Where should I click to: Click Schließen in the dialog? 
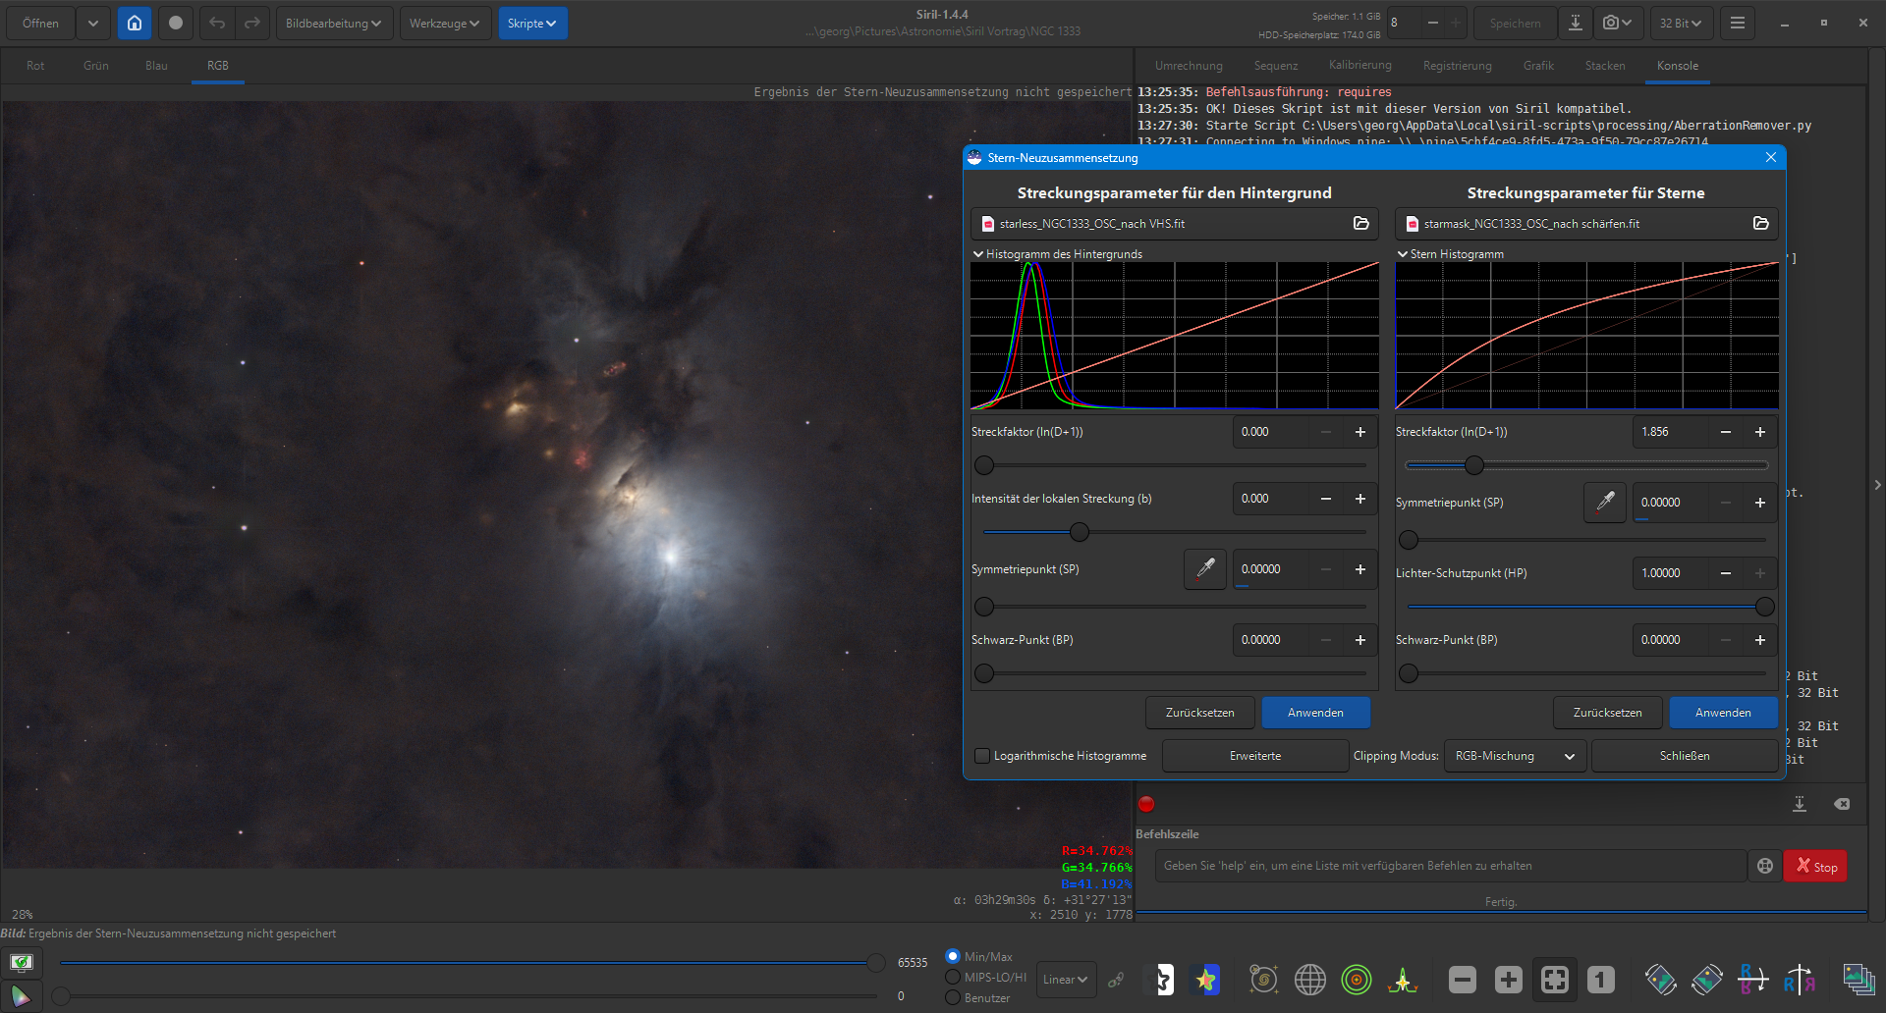pos(1684,756)
